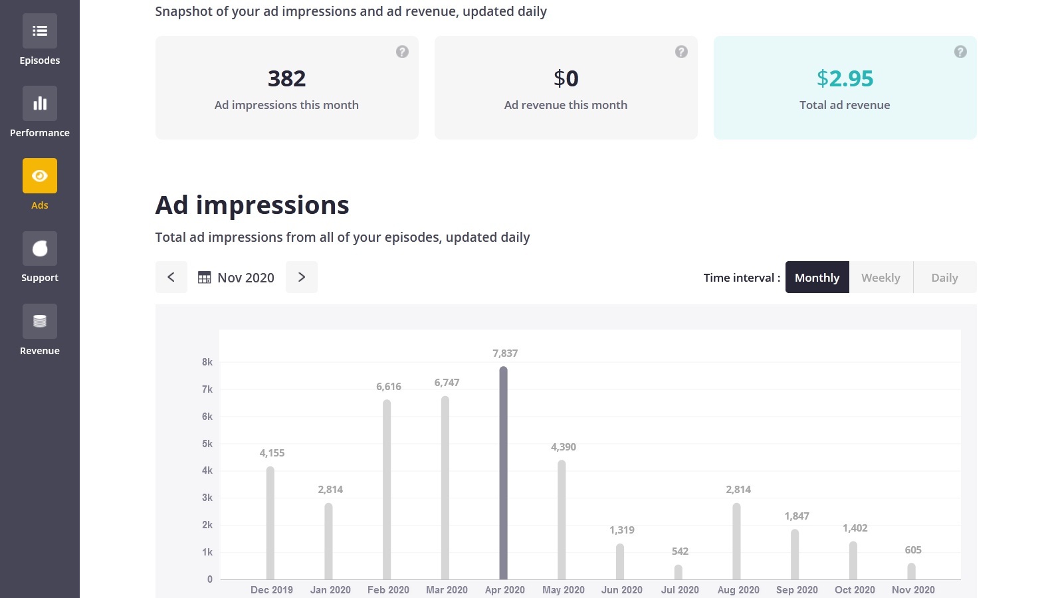This screenshot has height=598, width=1050.
Task: Click the Dec 2019 bar in chart
Action: [x=270, y=523]
